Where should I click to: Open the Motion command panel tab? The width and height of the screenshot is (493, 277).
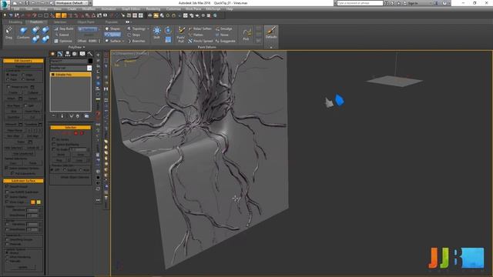point(75,54)
